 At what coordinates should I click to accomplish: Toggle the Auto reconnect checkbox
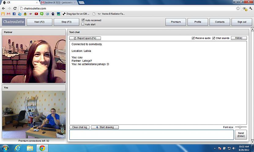[x=83, y=20]
